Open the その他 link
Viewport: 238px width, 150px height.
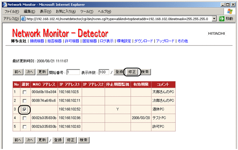183,41
